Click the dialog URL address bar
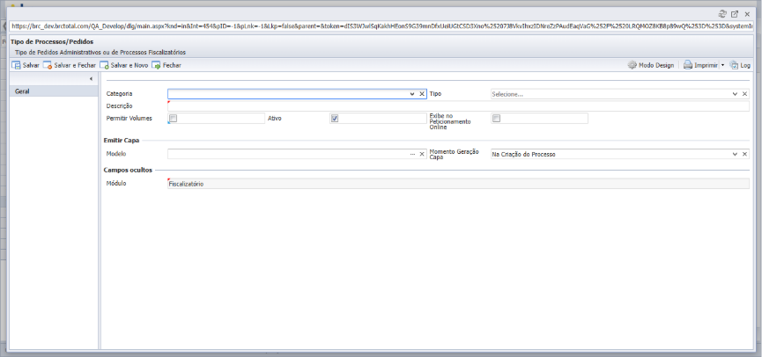The width and height of the screenshot is (762, 357). tap(381, 26)
